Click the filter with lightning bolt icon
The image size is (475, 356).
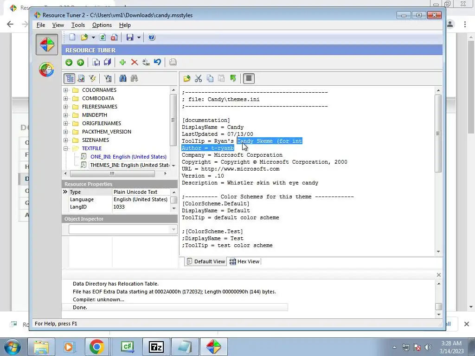(x=92, y=78)
